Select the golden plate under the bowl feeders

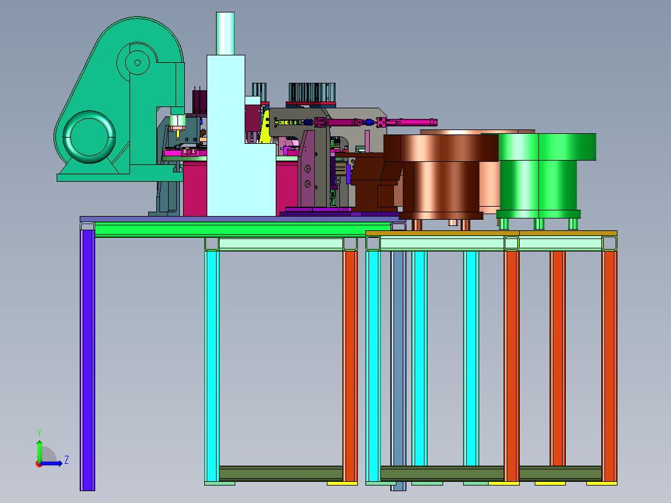(x=491, y=233)
